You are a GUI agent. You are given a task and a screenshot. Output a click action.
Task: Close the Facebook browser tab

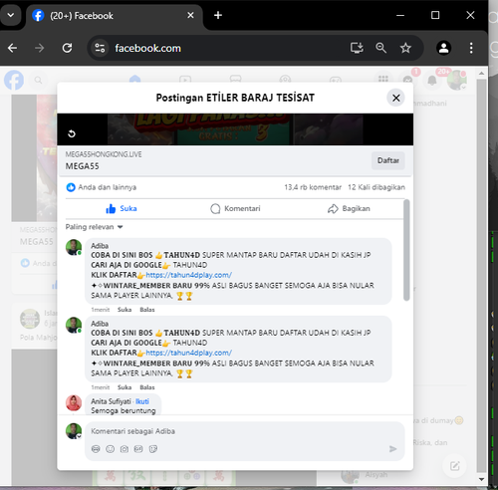[190, 15]
